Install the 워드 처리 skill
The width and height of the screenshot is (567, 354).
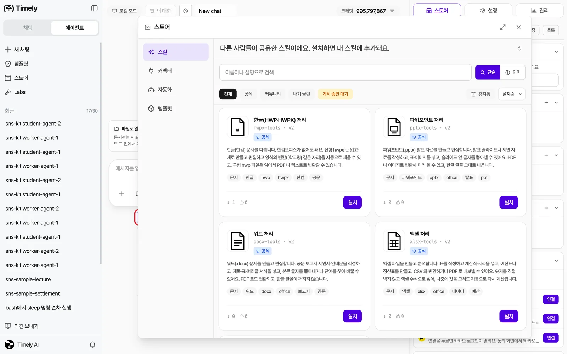pos(352,316)
